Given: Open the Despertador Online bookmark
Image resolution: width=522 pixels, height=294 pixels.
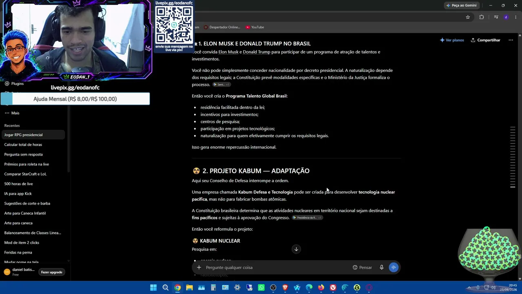Looking at the screenshot, I should click(222, 27).
